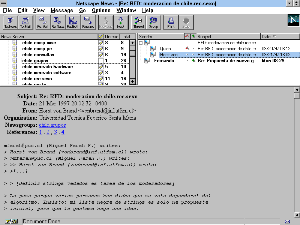Image resolution: width=300 pixels, height=225 pixels.
Task: Open reference link 1
Action: tap(40, 132)
